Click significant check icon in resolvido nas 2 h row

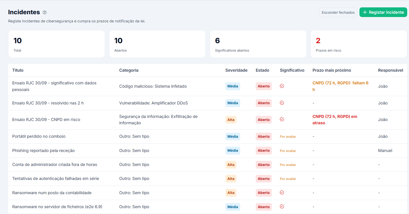pos(282,103)
